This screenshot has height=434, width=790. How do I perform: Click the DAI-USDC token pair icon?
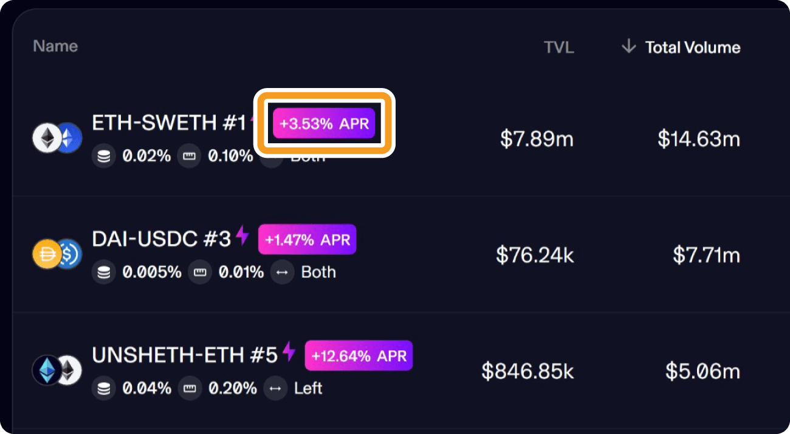coord(57,254)
